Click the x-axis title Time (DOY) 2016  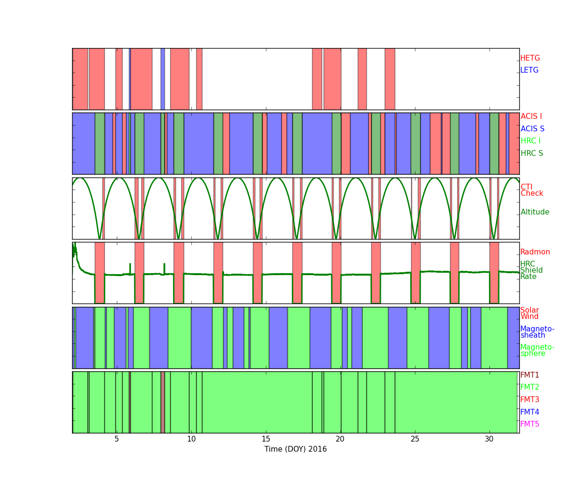click(x=295, y=449)
